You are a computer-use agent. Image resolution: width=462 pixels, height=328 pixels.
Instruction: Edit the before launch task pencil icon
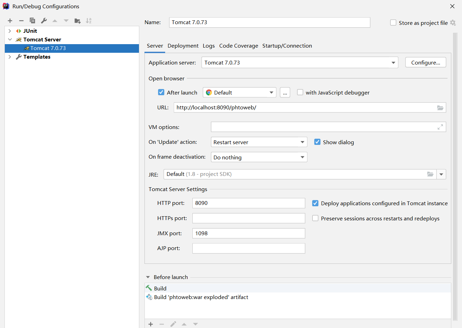point(173,324)
